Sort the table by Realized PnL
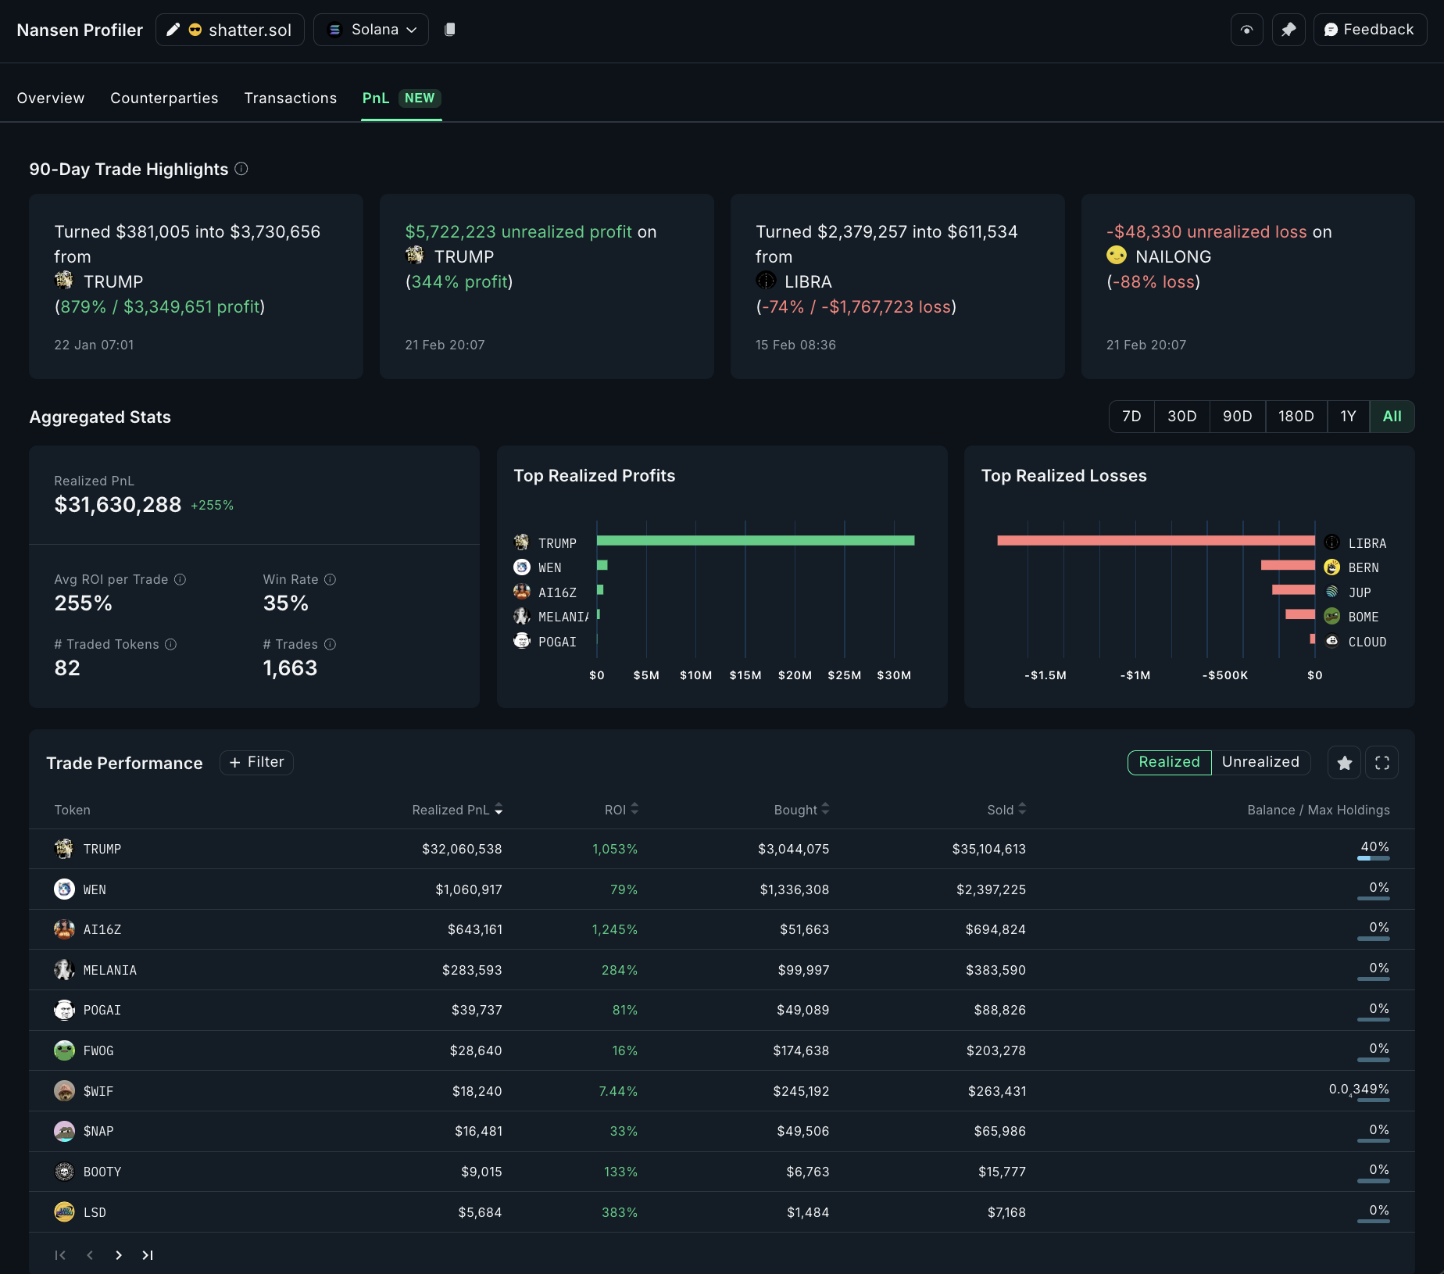This screenshot has height=1274, width=1444. pyautogui.click(x=500, y=810)
